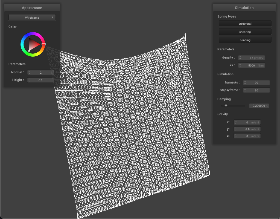Click the Gravity x stepper arrows
Image resolution: width=280 pixels, height=219 pixels.
point(236,122)
